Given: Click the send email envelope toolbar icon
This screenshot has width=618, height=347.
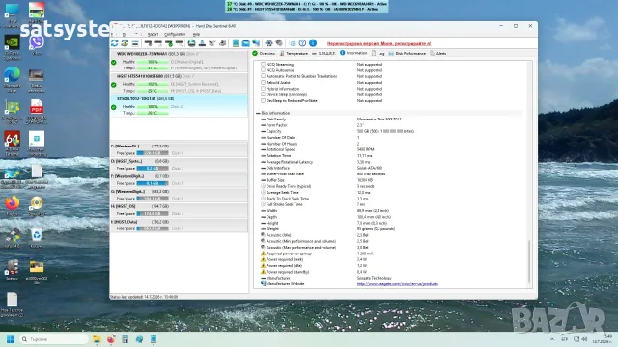Looking at the screenshot, I should (245, 42).
